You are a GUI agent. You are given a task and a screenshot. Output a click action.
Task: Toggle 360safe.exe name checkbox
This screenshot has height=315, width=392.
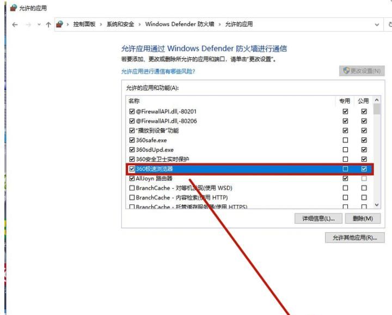tap(132, 140)
